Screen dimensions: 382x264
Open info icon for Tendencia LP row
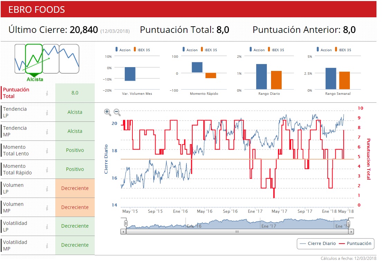click(47, 112)
